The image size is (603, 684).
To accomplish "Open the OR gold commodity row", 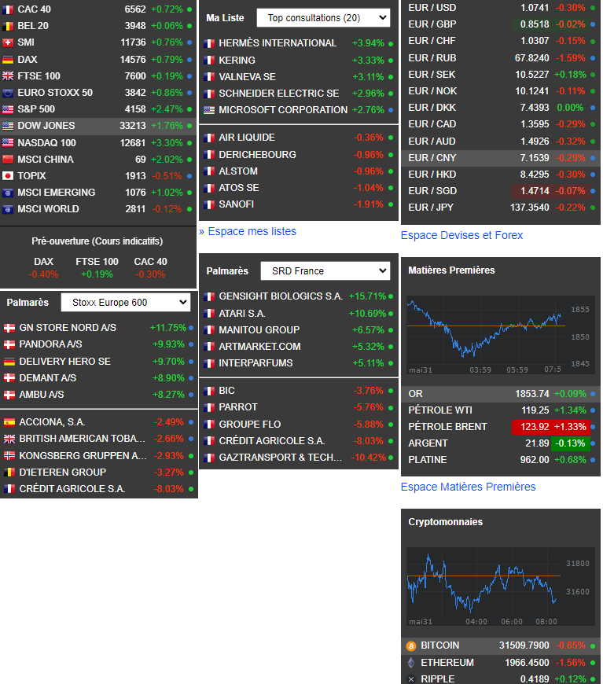I will 501,394.
